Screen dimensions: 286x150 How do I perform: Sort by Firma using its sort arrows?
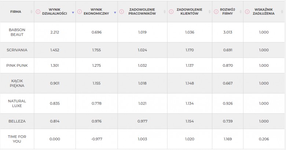click(x=32, y=12)
